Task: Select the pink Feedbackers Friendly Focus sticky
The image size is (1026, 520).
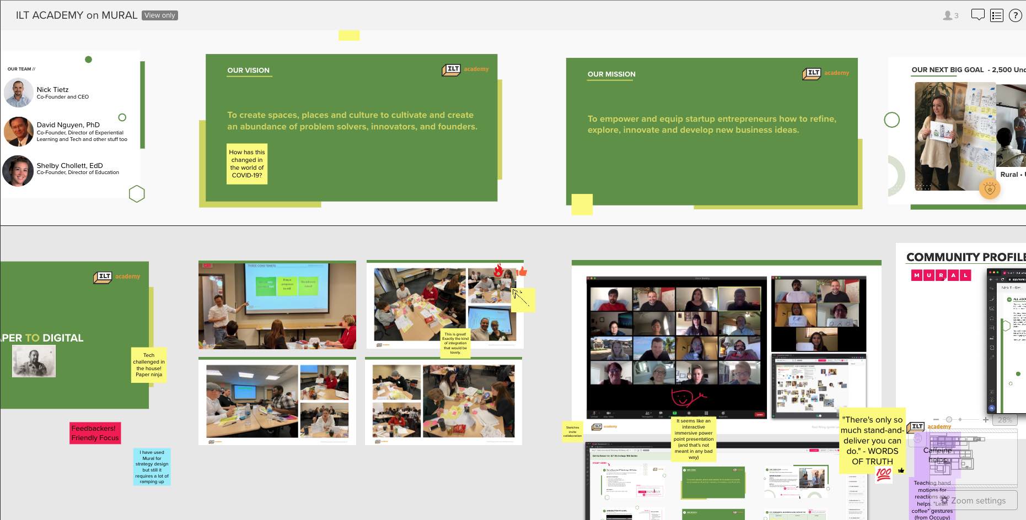Action: 94,432
